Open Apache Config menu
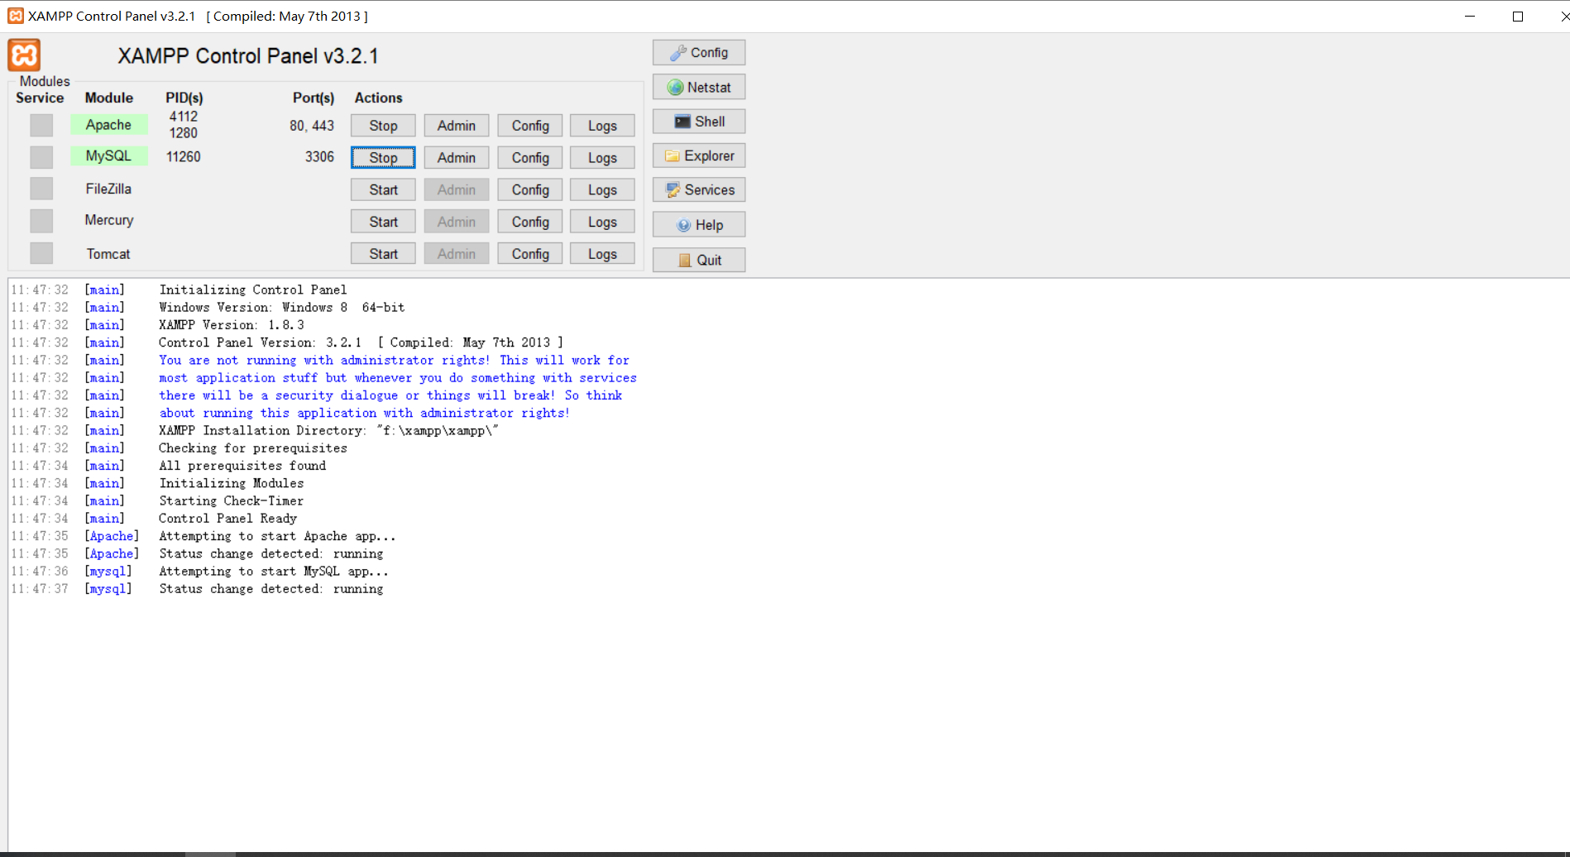Image resolution: width=1570 pixels, height=857 pixels. 530,126
